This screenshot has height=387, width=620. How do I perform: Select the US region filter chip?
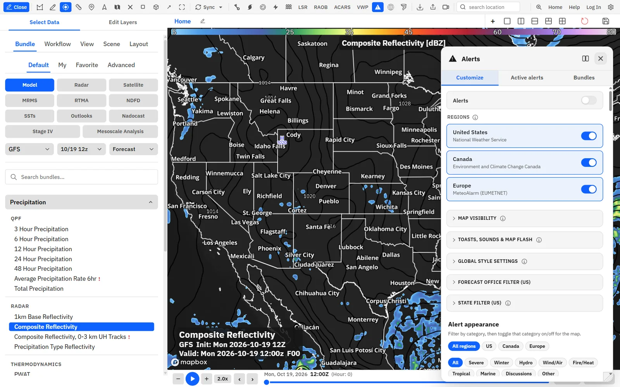point(489,346)
